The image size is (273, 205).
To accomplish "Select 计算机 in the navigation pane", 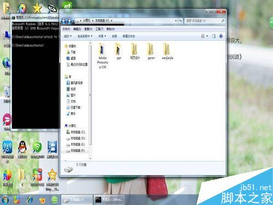I will point(70,126).
